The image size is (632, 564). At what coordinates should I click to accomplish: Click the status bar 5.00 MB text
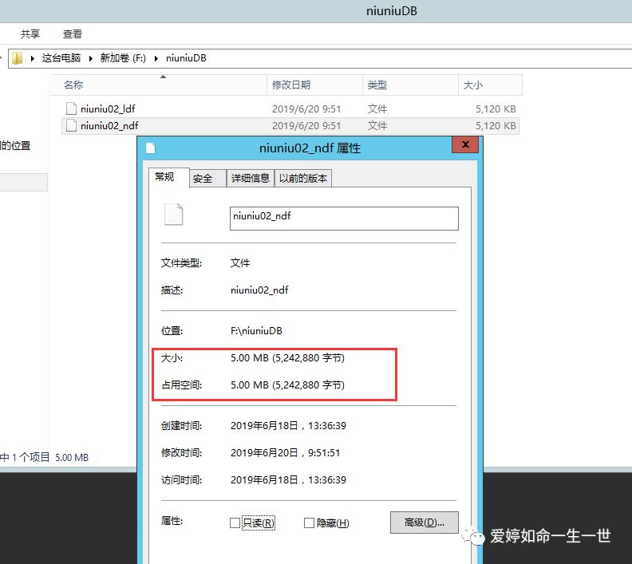click(71, 458)
